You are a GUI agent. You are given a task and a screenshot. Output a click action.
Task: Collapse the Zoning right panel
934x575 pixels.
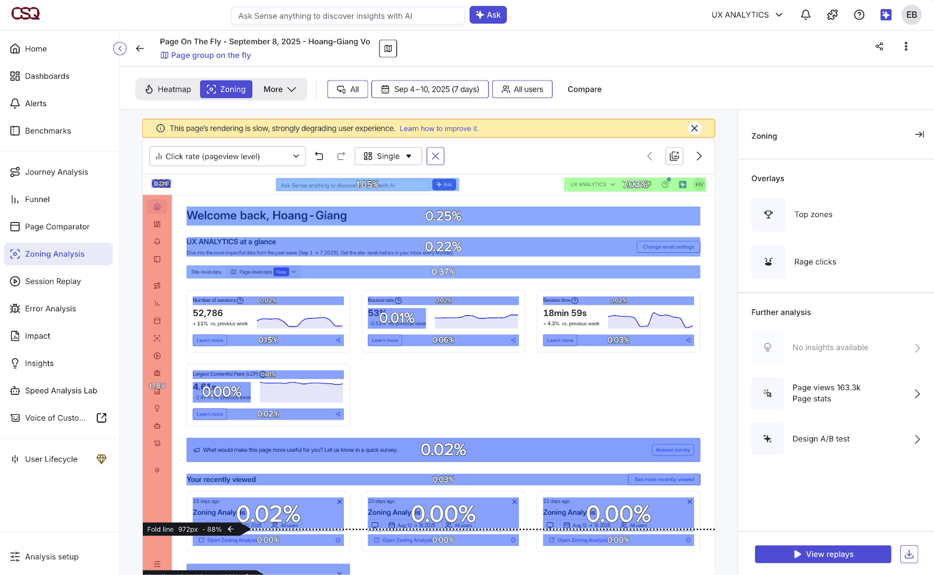(919, 135)
